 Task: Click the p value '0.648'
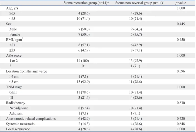(x=181, y=124)
